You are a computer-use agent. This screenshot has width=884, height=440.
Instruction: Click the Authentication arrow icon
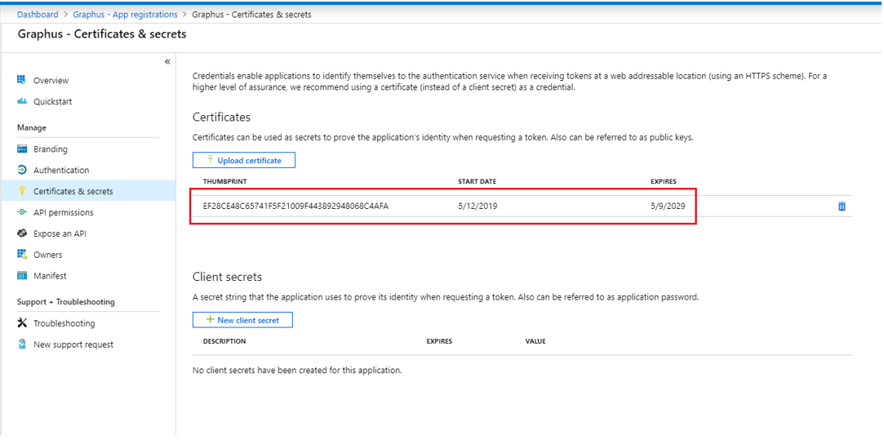(22, 170)
